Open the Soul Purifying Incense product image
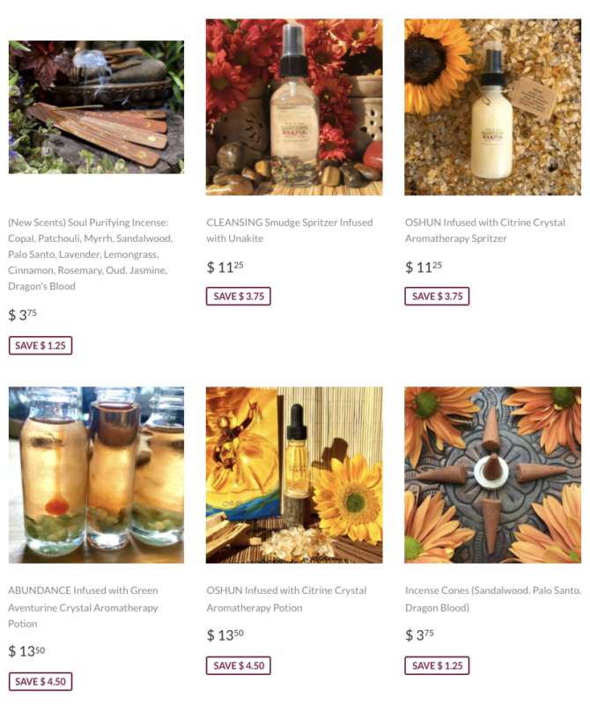 [x=96, y=106]
